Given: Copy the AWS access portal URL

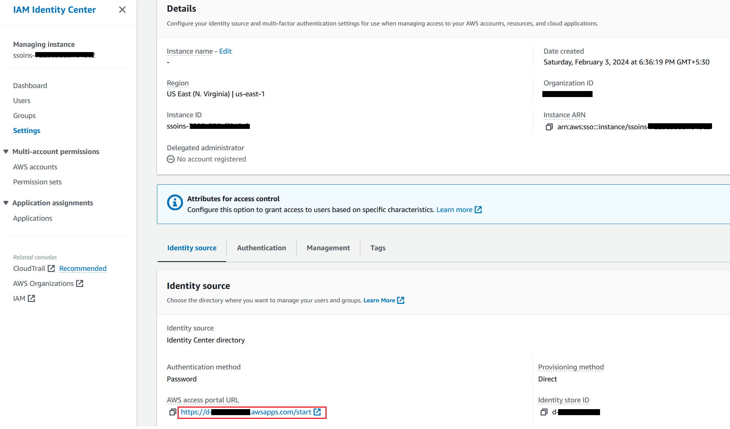Looking at the screenshot, I should click(172, 412).
